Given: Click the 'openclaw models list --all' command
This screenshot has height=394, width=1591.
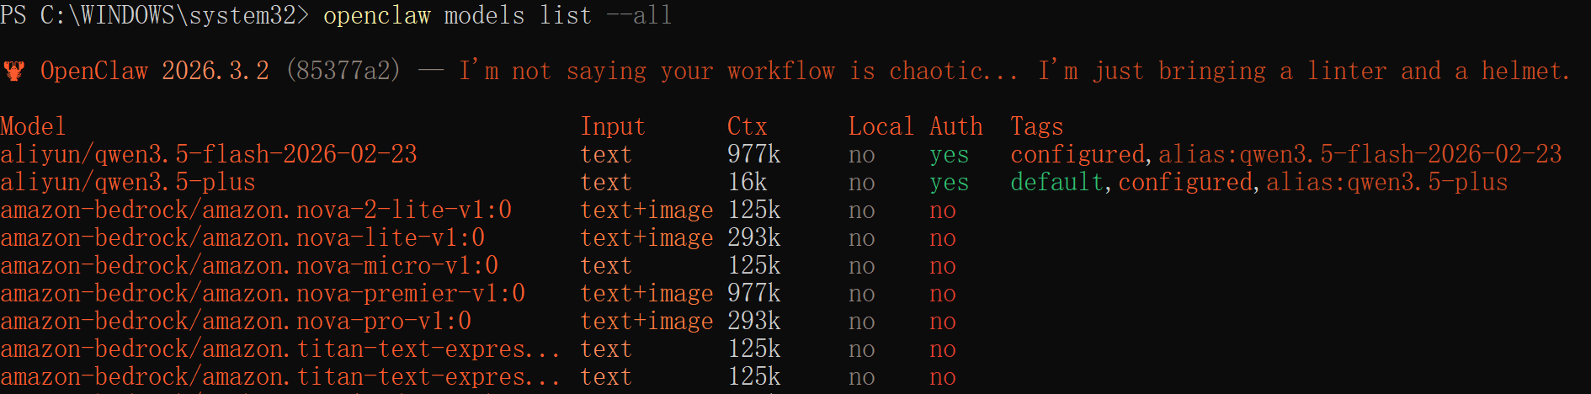Looking at the screenshot, I should coord(497,16).
